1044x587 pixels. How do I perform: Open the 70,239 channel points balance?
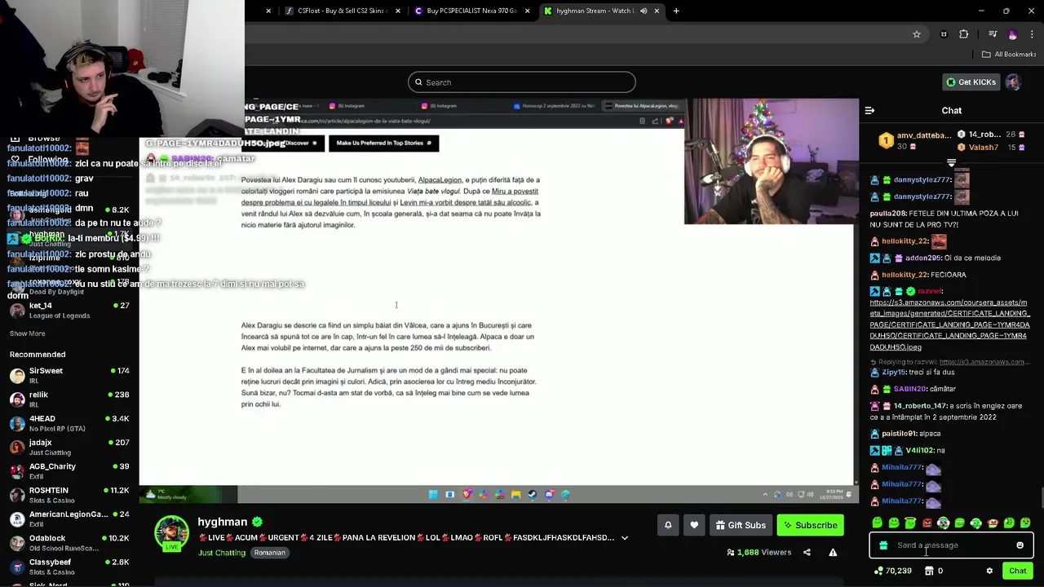[x=892, y=571]
